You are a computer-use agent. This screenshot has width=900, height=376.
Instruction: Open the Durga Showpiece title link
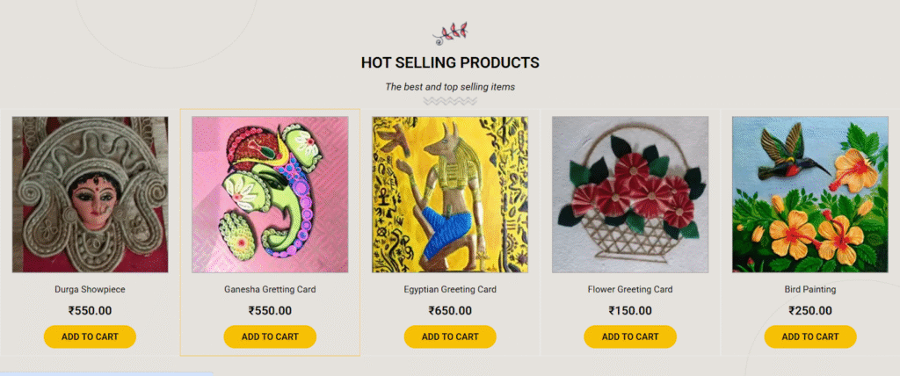pyautogui.click(x=90, y=289)
